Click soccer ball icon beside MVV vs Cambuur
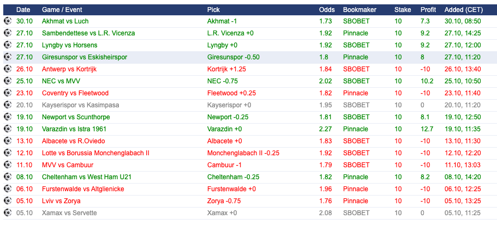 coord(8,165)
